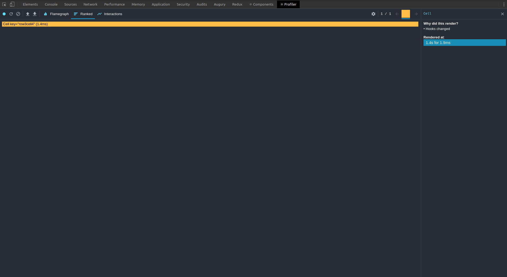Save the current profile to disk

click(34, 14)
